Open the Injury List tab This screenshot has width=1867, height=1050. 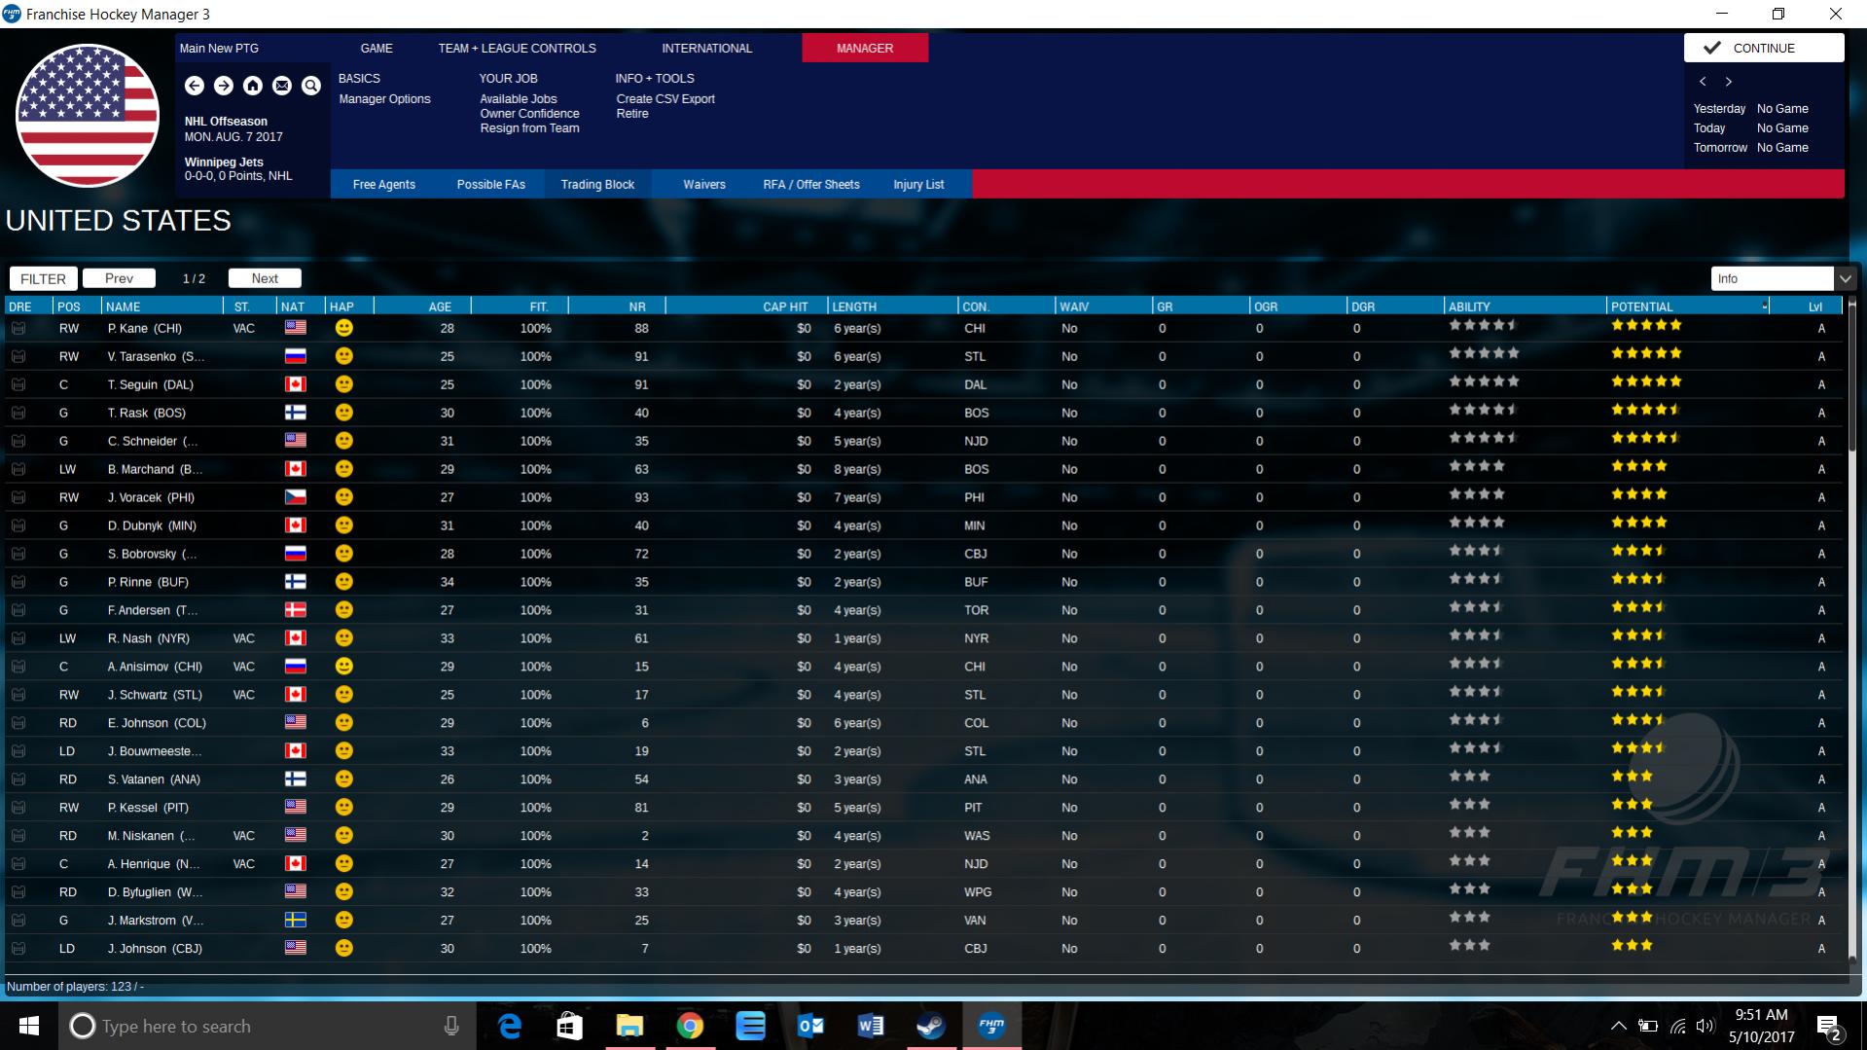point(918,184)
